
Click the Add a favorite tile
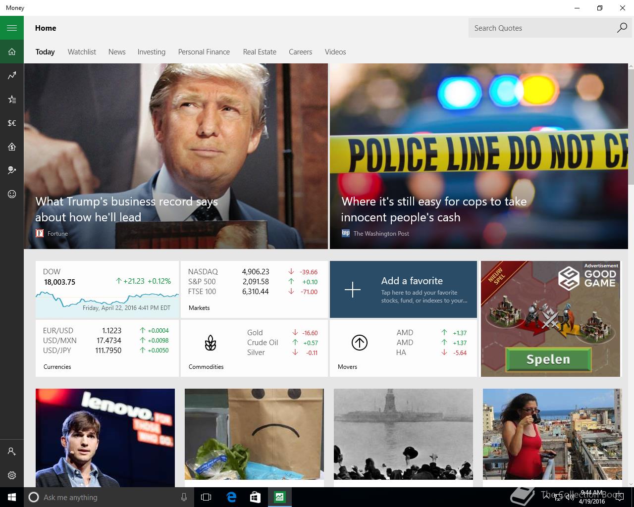pos(403,289)
